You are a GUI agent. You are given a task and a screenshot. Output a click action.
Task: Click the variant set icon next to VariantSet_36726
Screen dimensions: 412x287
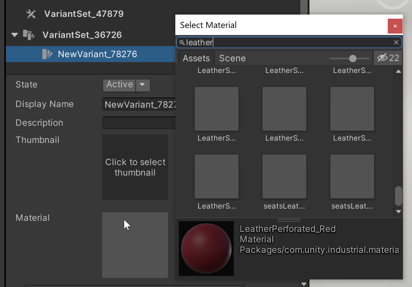[x=29, y=35]
